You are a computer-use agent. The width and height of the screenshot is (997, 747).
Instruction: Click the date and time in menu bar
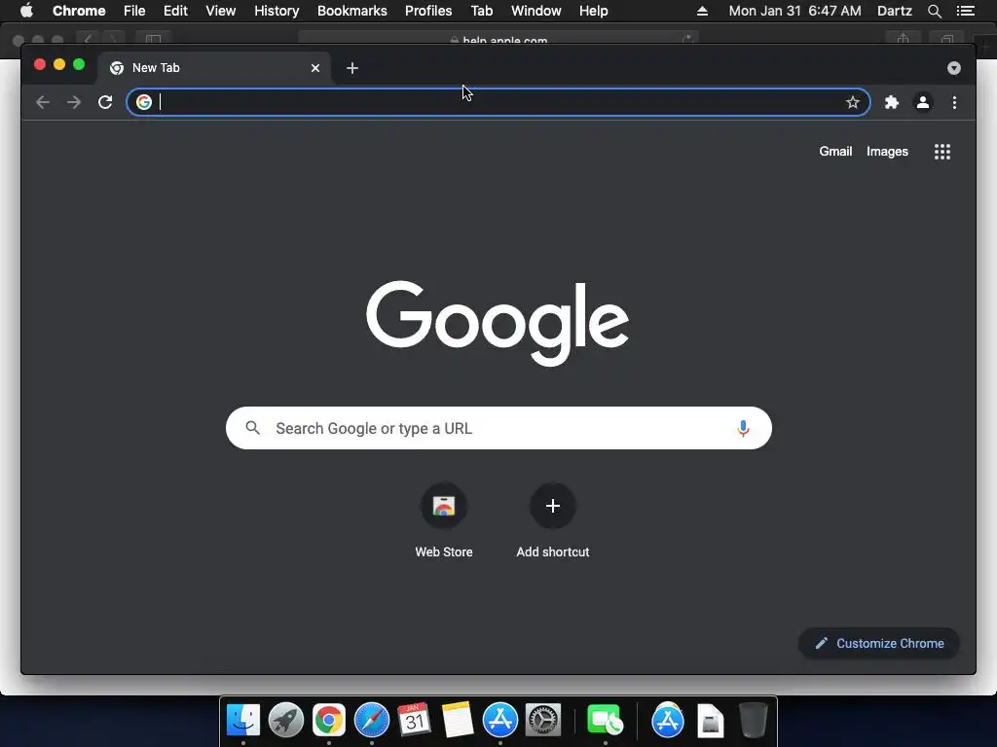click(x=794, y=11)
